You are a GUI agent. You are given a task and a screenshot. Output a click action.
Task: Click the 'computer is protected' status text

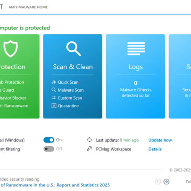coord(25,28)
